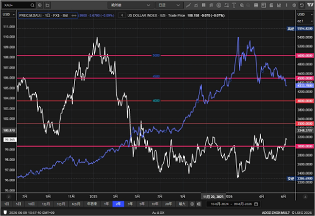Click the search magnifier in the XAU= box
The height and width of the screenshot is (216, 315).
point(32,5)
